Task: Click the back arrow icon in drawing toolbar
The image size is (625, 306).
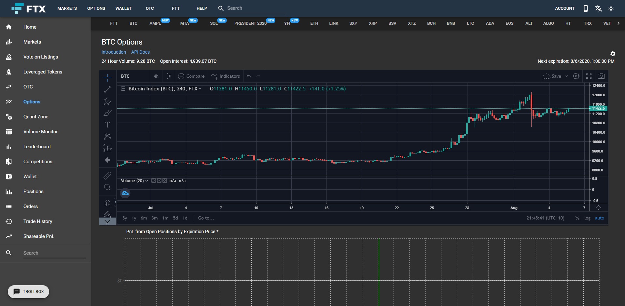Action: pyautogui.click(x=107, y=160)
